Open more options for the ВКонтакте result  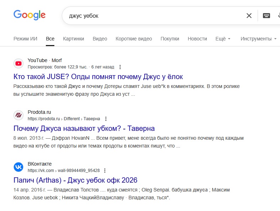(x=105, y=171)
